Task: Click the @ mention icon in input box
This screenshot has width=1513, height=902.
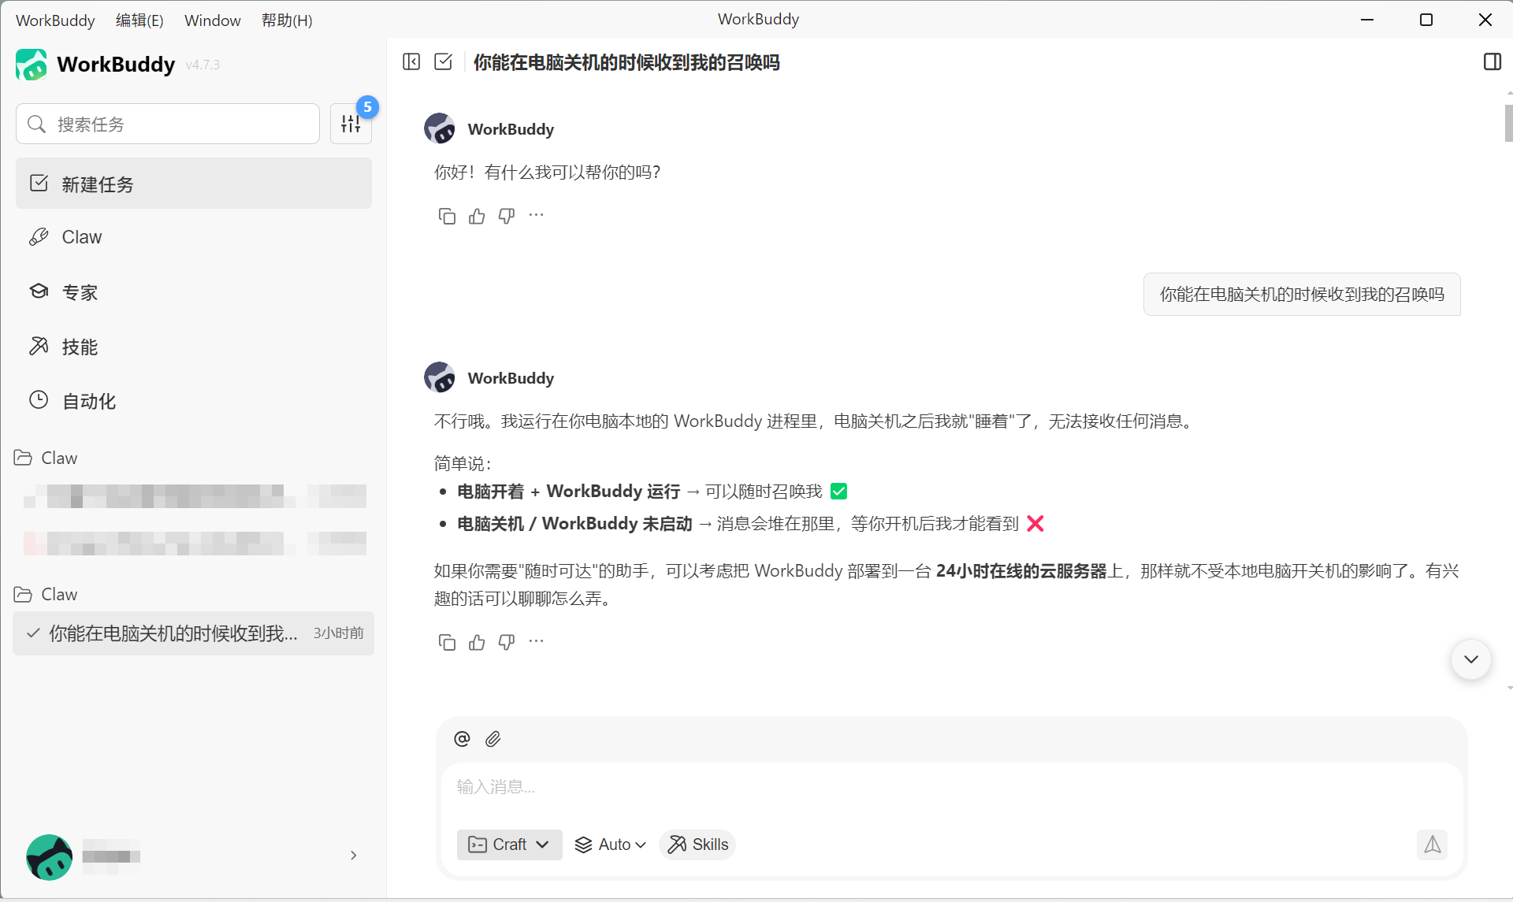Action: 462,739
